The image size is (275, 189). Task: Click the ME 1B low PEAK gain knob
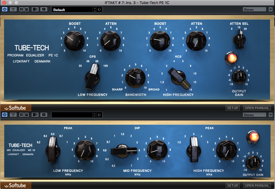point(85,150)
